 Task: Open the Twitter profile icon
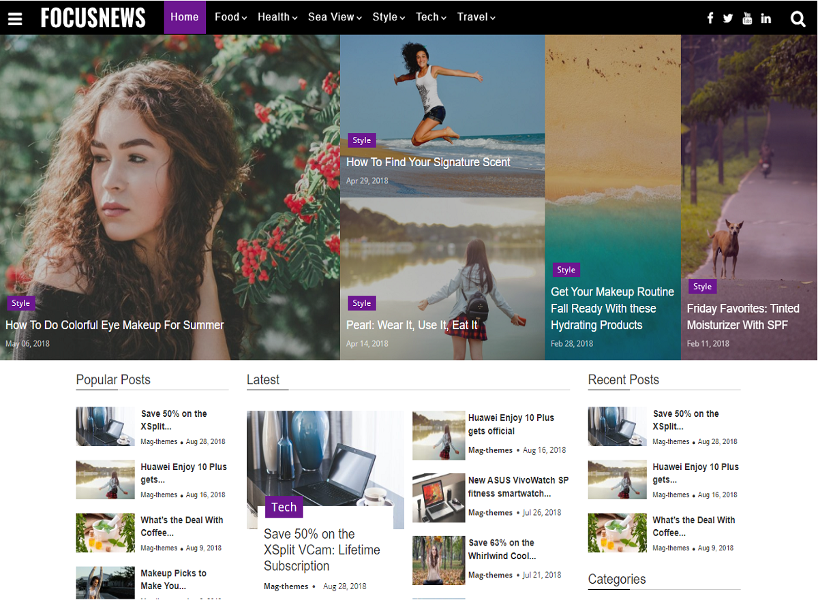tap(728, 18)
